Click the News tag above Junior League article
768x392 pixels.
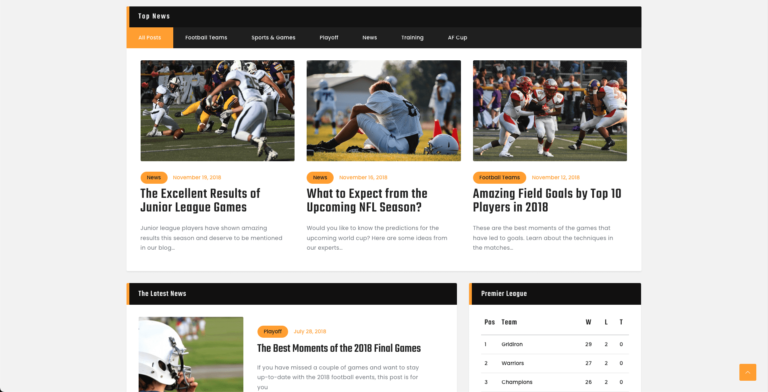coord(154,178)
